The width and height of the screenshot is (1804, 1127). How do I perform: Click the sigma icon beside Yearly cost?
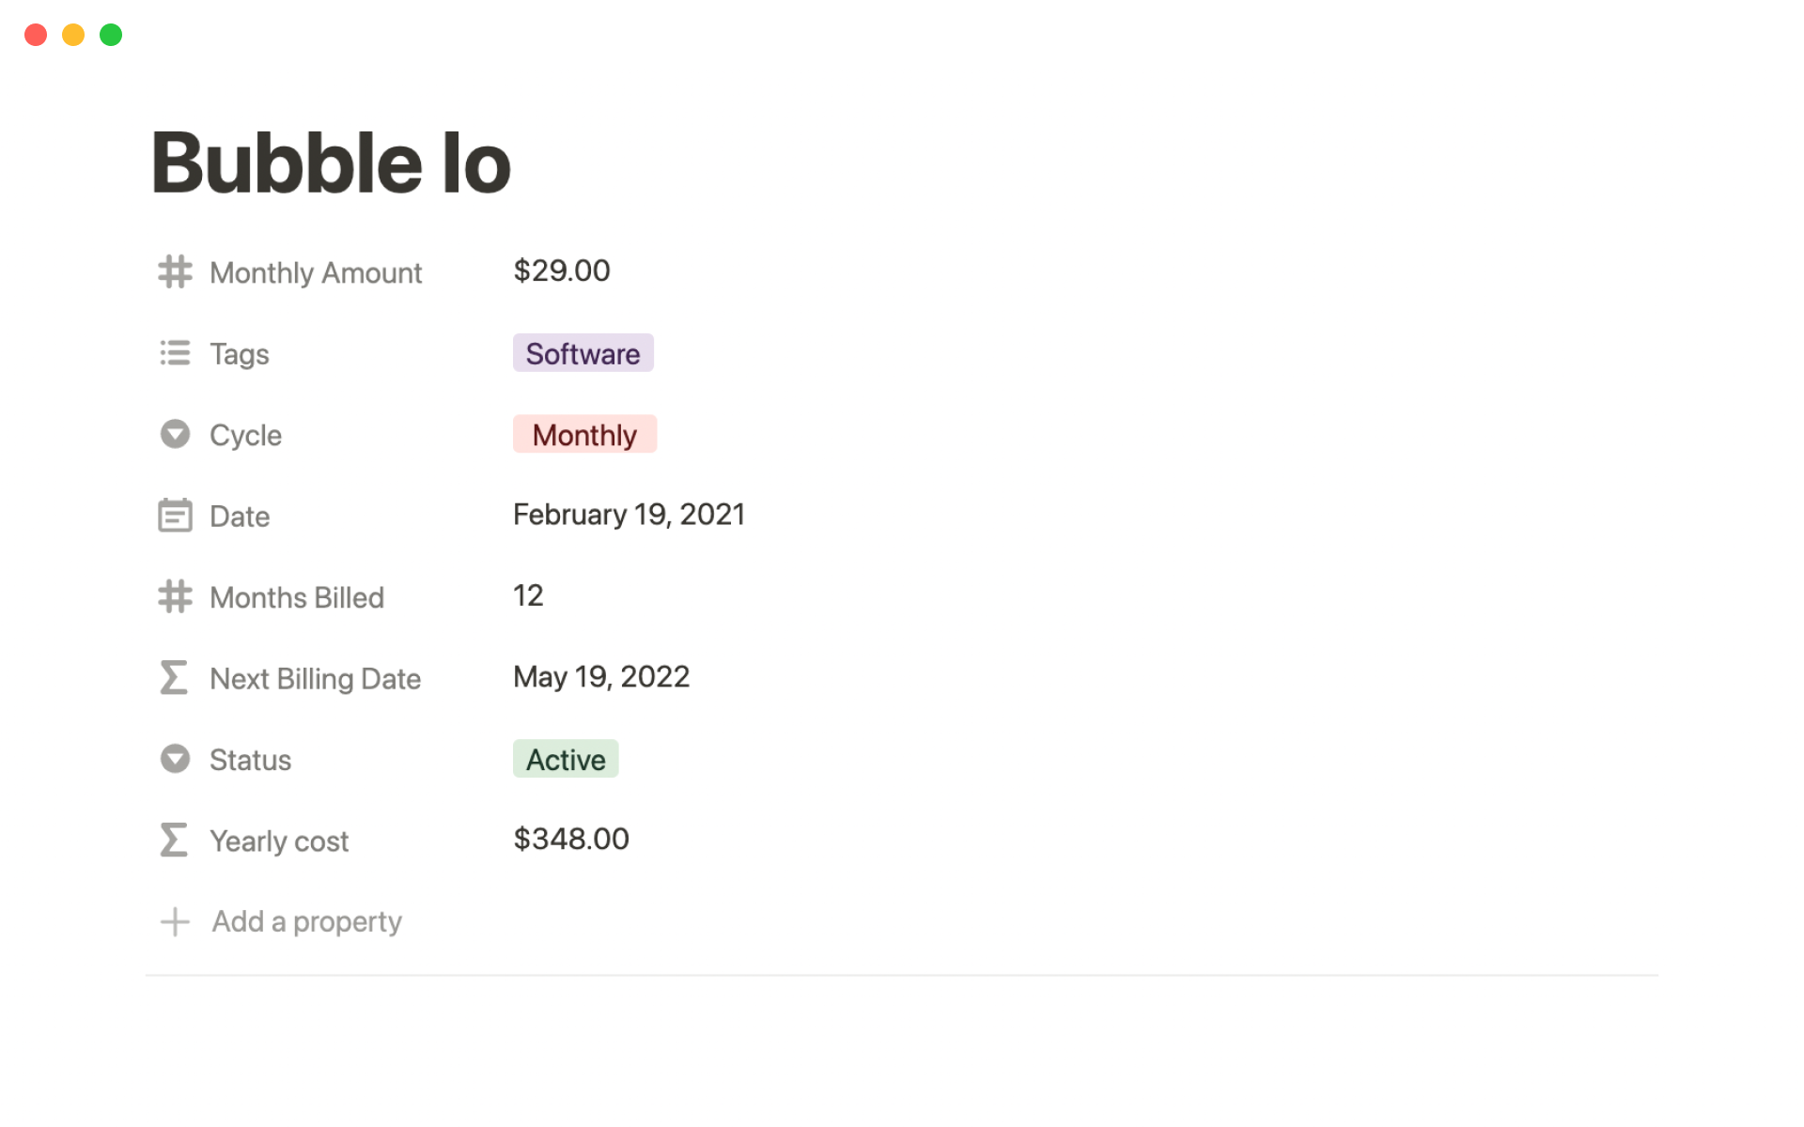click(174, 840)
